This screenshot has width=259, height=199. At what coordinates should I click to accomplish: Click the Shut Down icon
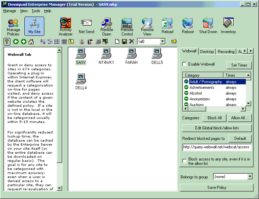[x=208, y=26]
